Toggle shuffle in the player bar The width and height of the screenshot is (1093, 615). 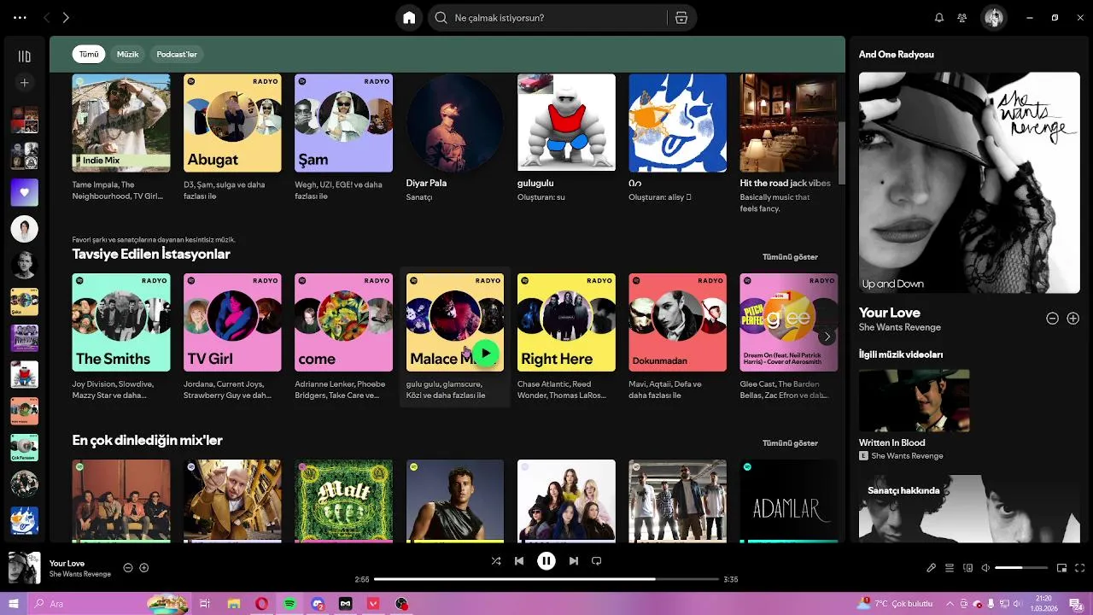coord(496,561)
